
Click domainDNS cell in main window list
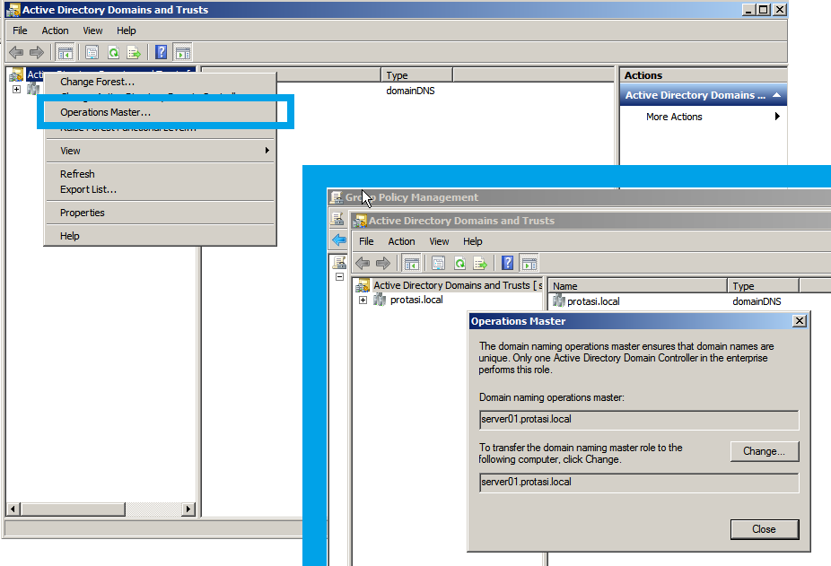[x=410, y=91]
